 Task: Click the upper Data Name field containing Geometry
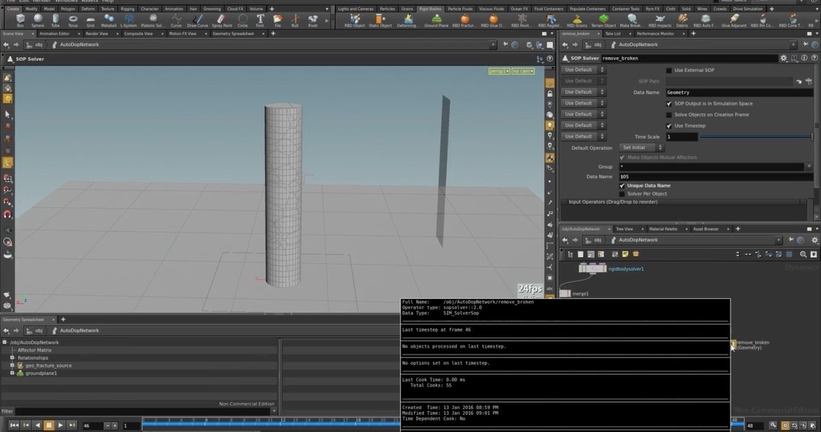tap(739, 92)
